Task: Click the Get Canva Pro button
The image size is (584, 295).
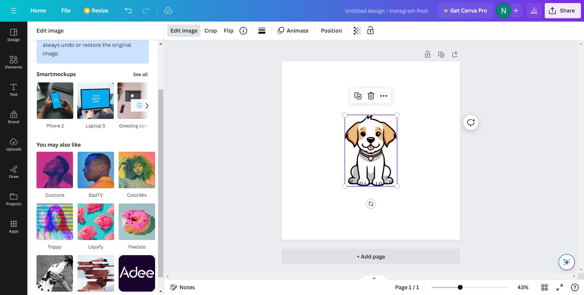Action: [x=465, y=10]
